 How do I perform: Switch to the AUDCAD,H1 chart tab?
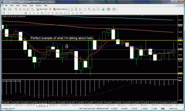point(7,105)
